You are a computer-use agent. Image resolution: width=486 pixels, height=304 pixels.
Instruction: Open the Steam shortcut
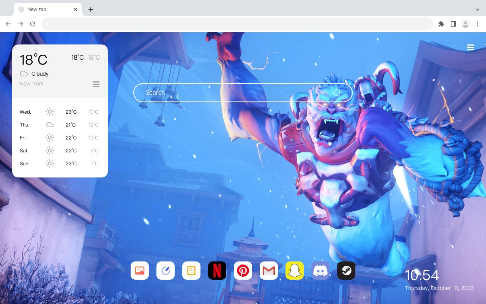(346, 271)
